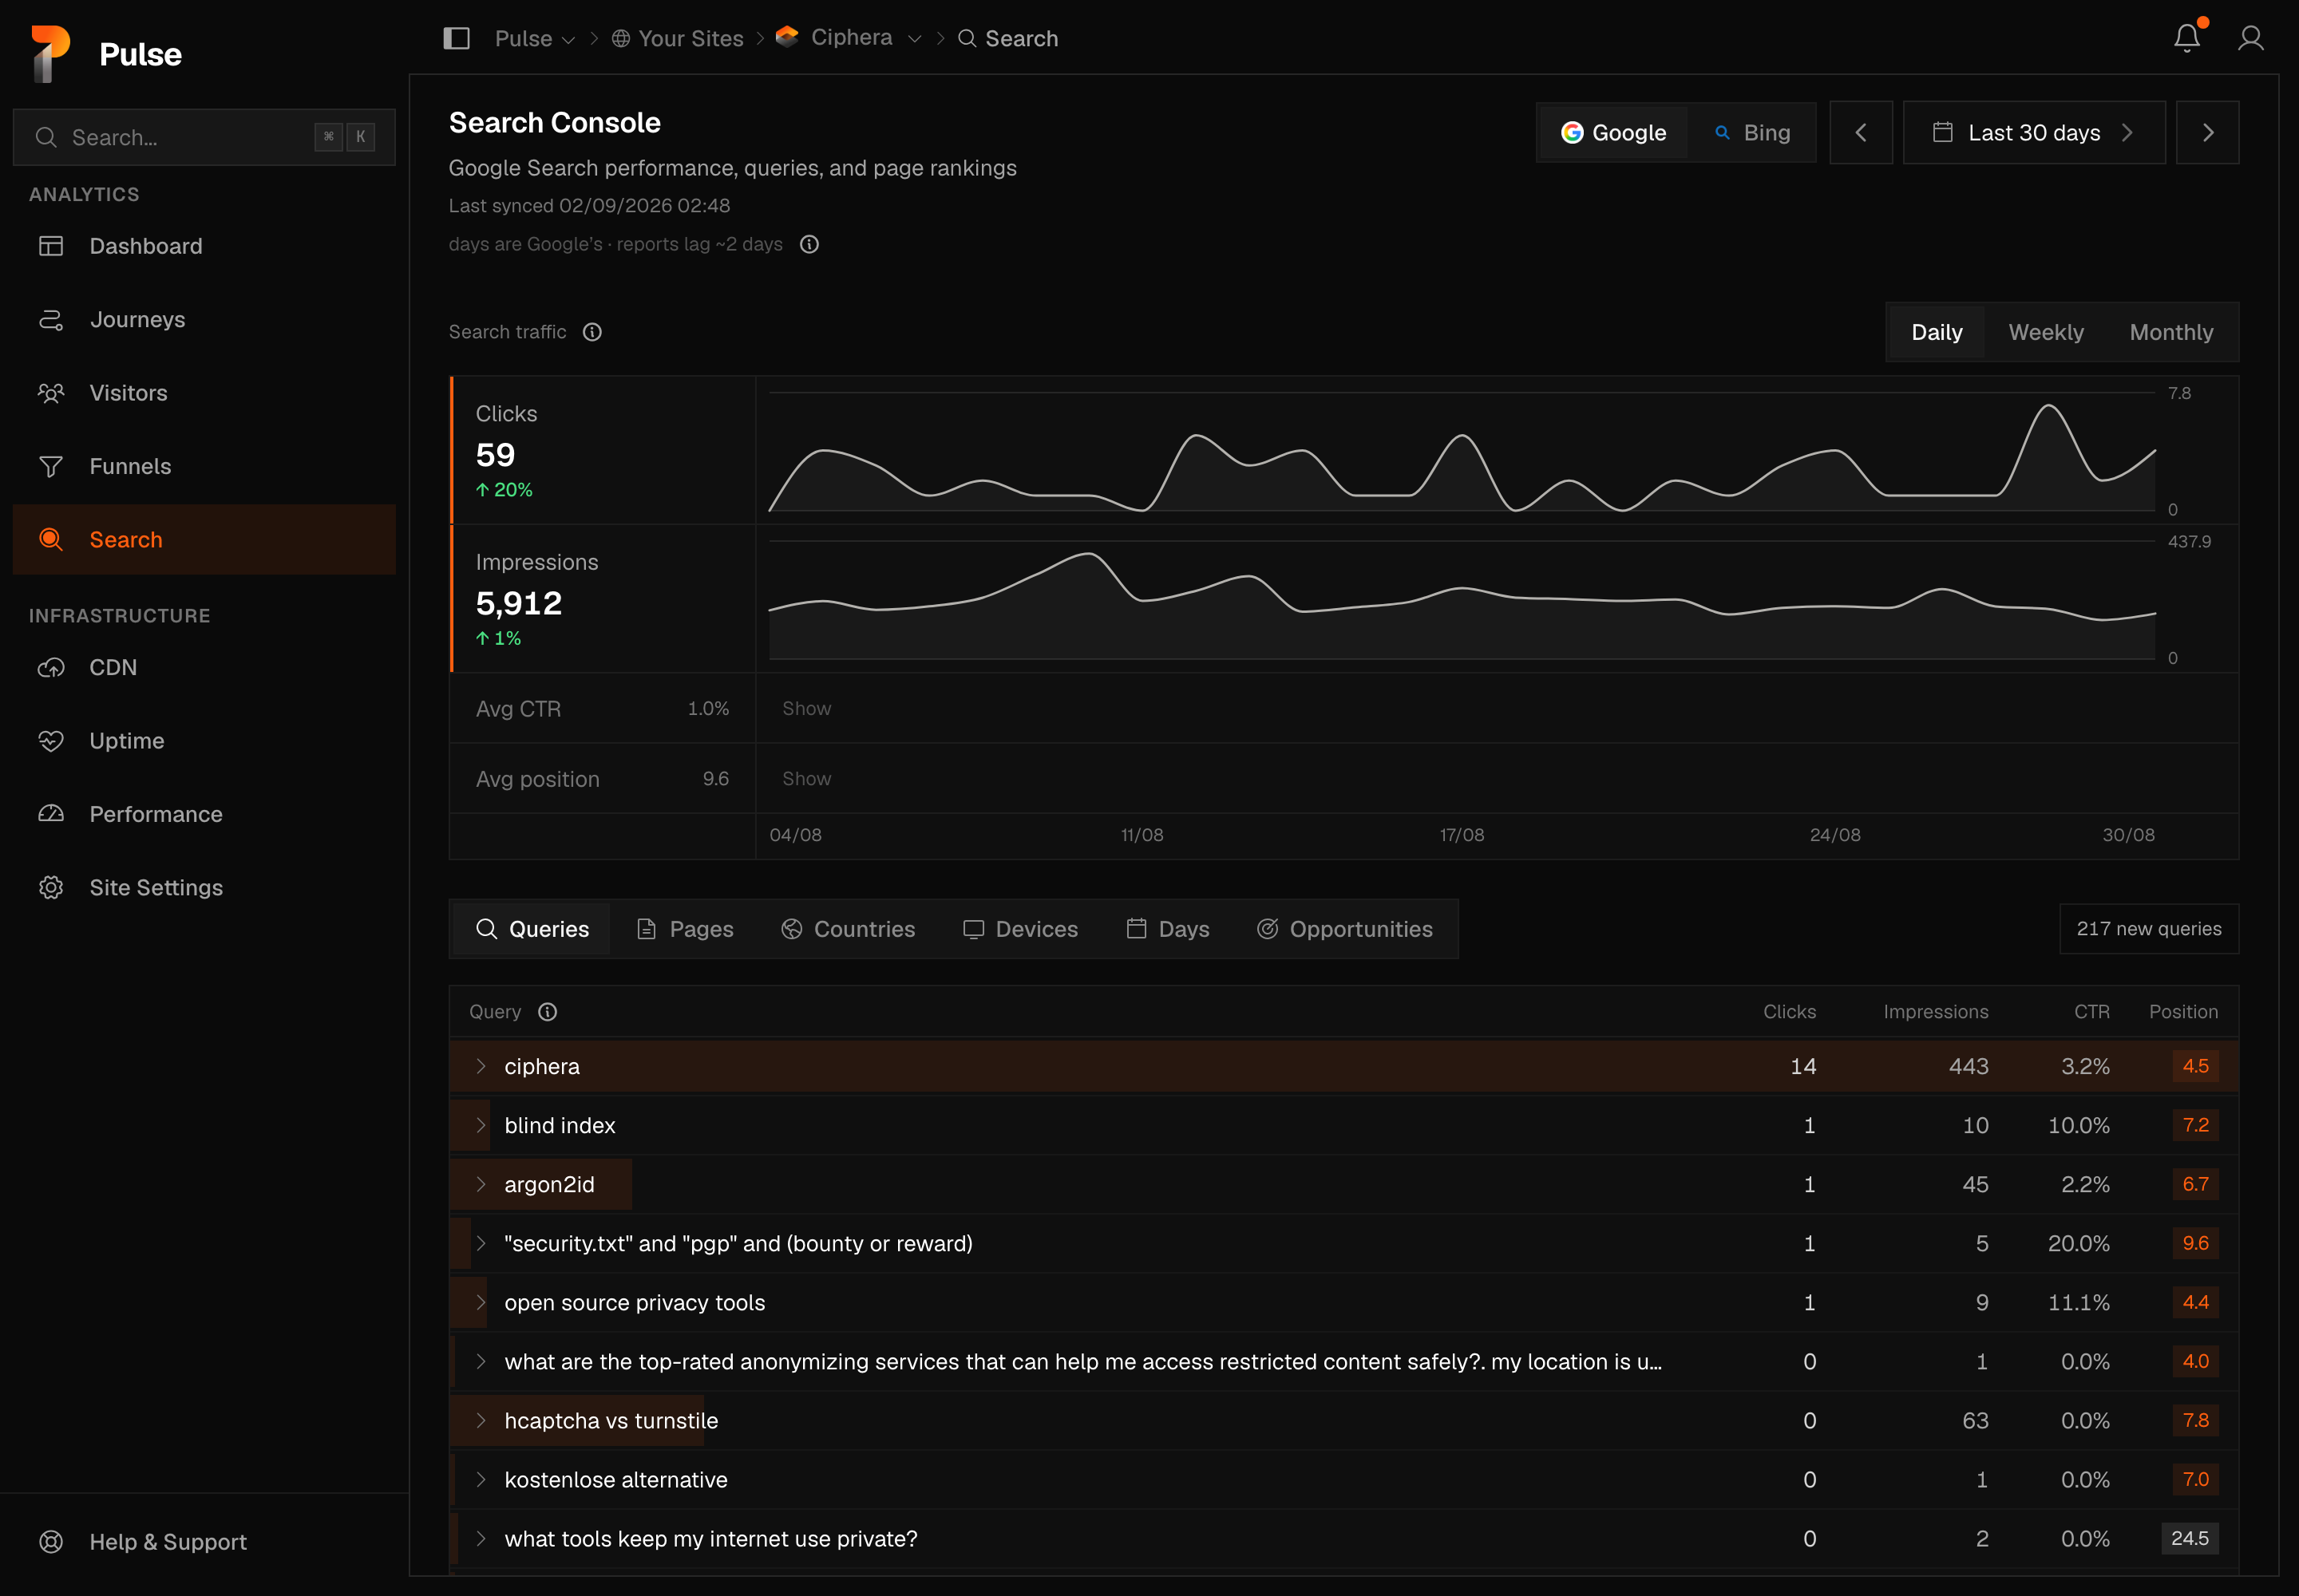Click the Performance gauge icon

click(51, 814)
